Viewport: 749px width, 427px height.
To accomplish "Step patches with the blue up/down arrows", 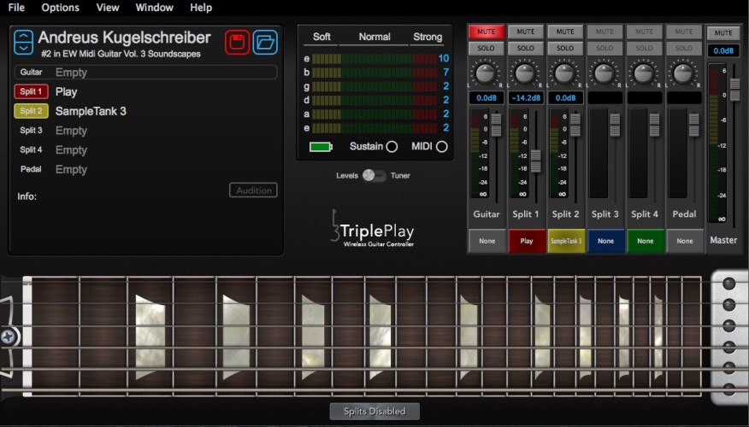I will (23, 42).
